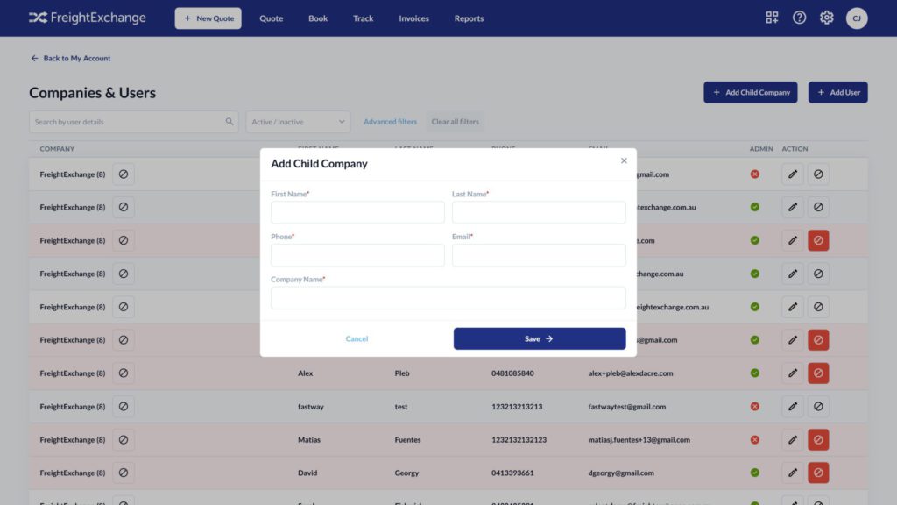897x505 pixels.
Task: Open the help question mark icon
Action: [799, 18]
